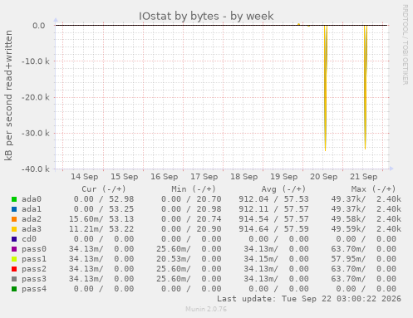The height and width of the screenshot is (318, 413).
Task: Click ada1 Min value '20.98'
Action: pyautogui.click(x=209, y=209)
